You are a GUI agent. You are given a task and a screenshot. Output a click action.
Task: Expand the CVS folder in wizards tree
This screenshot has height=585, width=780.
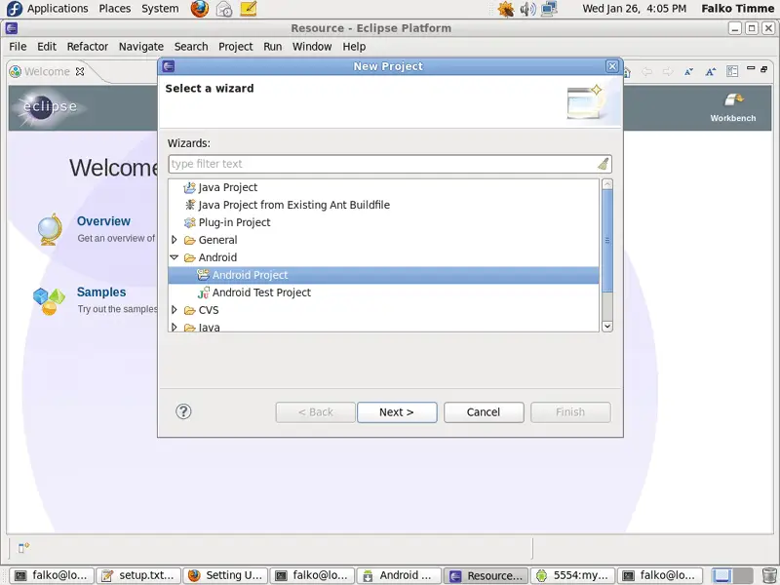(x=175, y=310)
